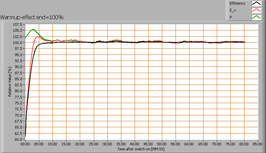Viewport: 266px width, 153px height.
Task: Select the P legend label
Action: (231, 18)
